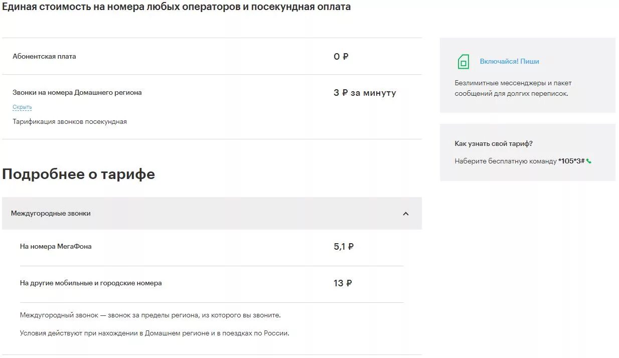Image resolution: width=619 pixels, height=358 pixels.
Task: Click the Безлимитные мессенджеры promo description
Action: pos(513,88)
